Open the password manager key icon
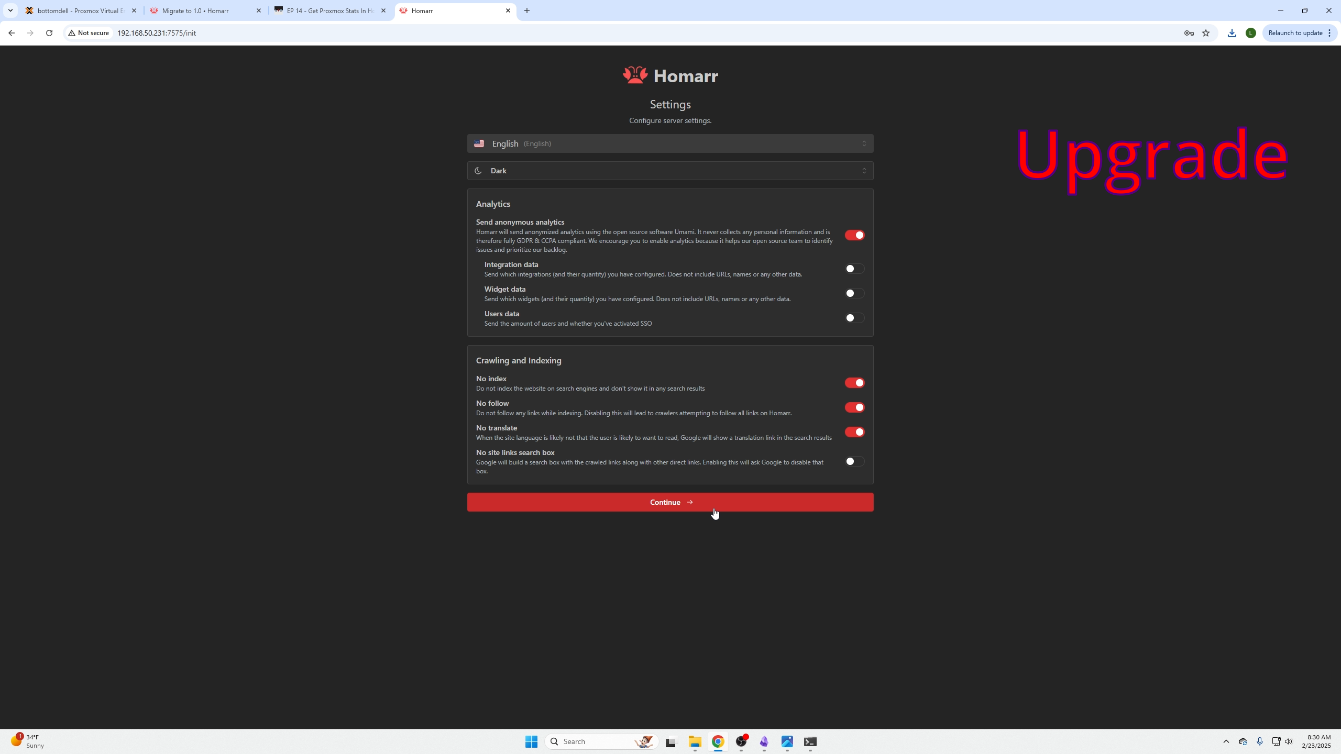Image resolution: width=1341 pixels, height=754 pixels. (1189, 33)
